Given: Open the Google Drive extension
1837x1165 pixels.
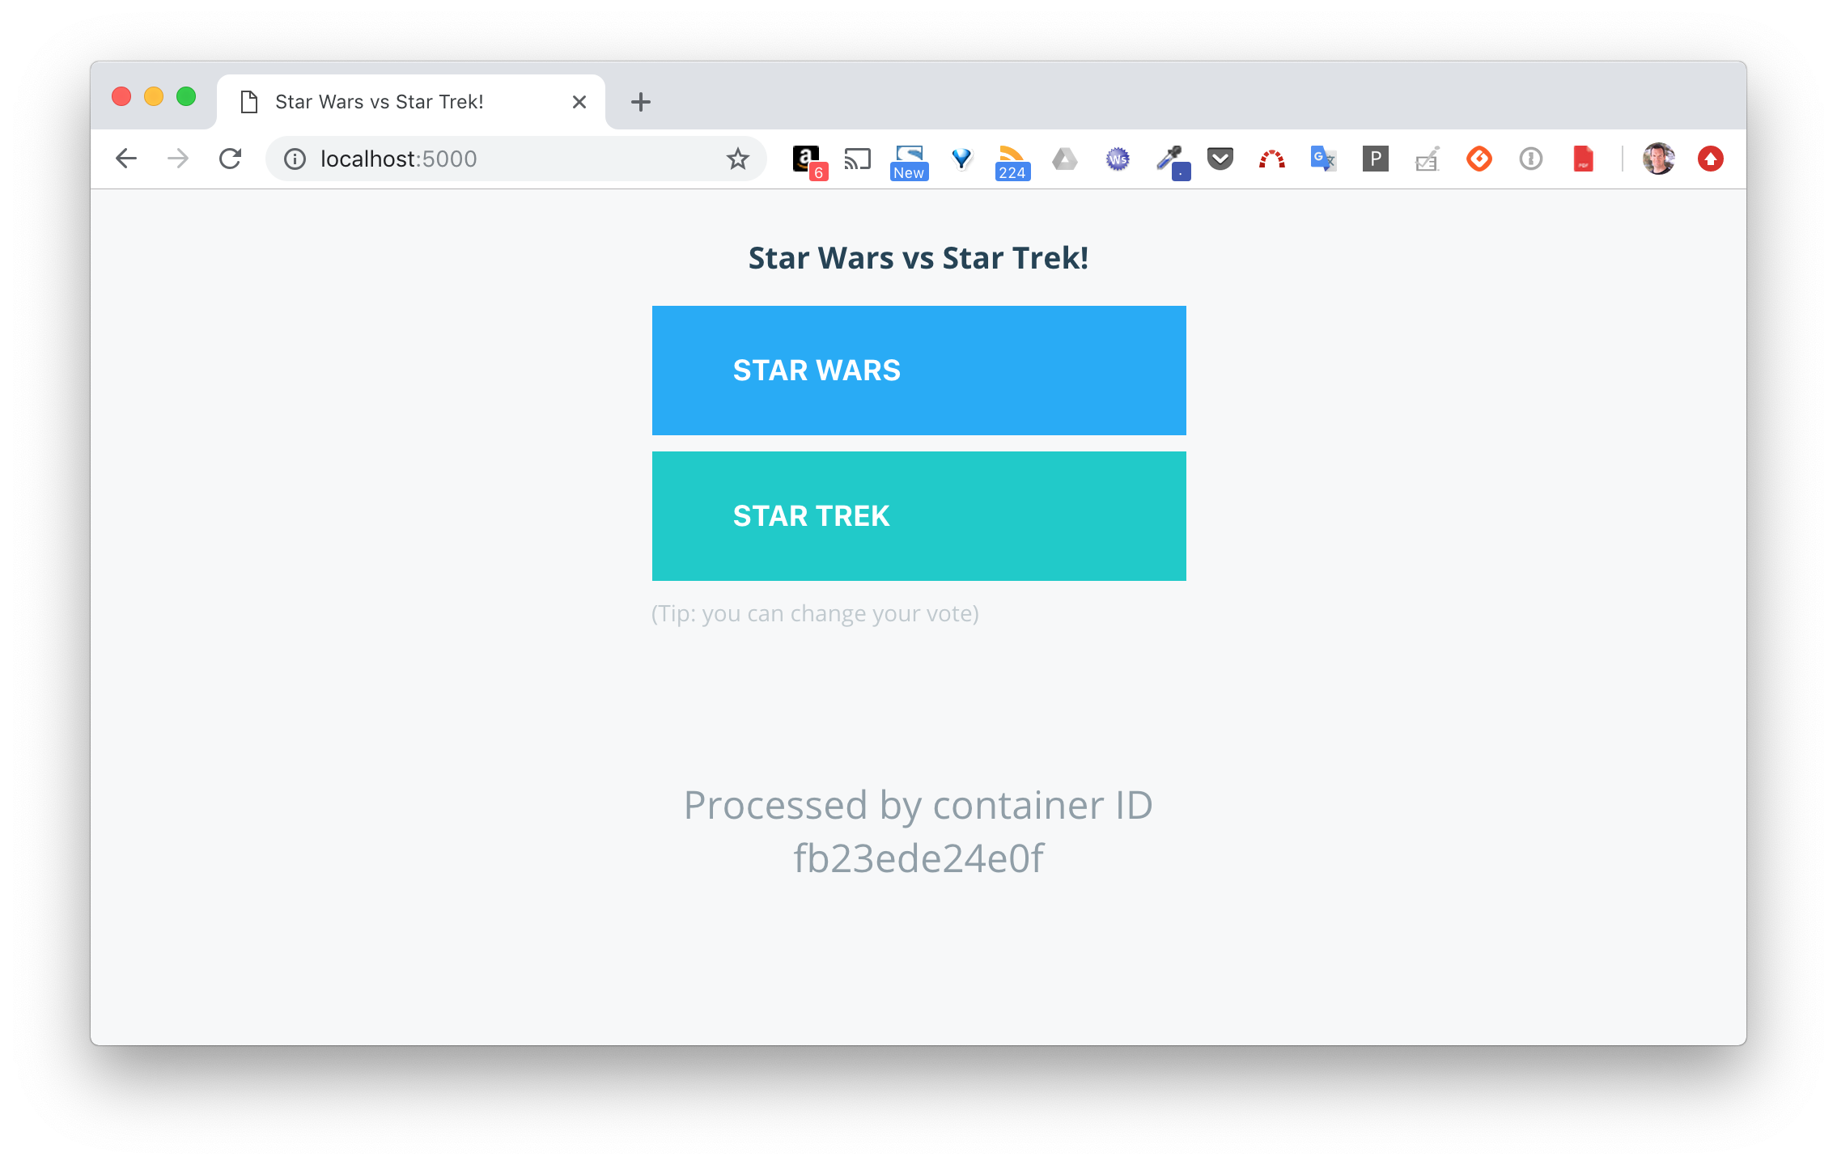Looking at the screenshot, I should pyautogui.click(x=1065, y=159).
